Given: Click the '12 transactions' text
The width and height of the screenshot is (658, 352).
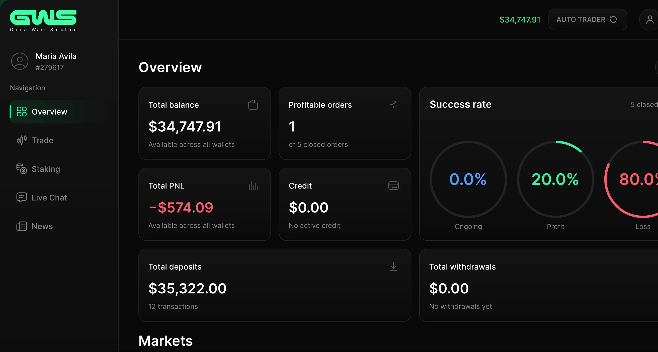Looking at the screenshot, I should (173, 306).
